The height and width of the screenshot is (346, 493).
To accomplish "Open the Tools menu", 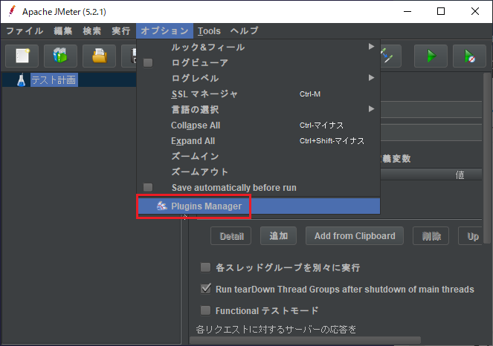I will [209, 30].
